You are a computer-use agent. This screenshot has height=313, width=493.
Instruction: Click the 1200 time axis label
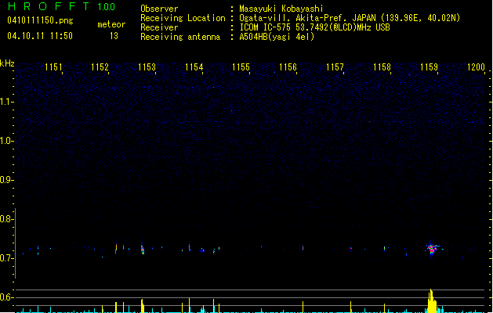click(x=476, y=67)
